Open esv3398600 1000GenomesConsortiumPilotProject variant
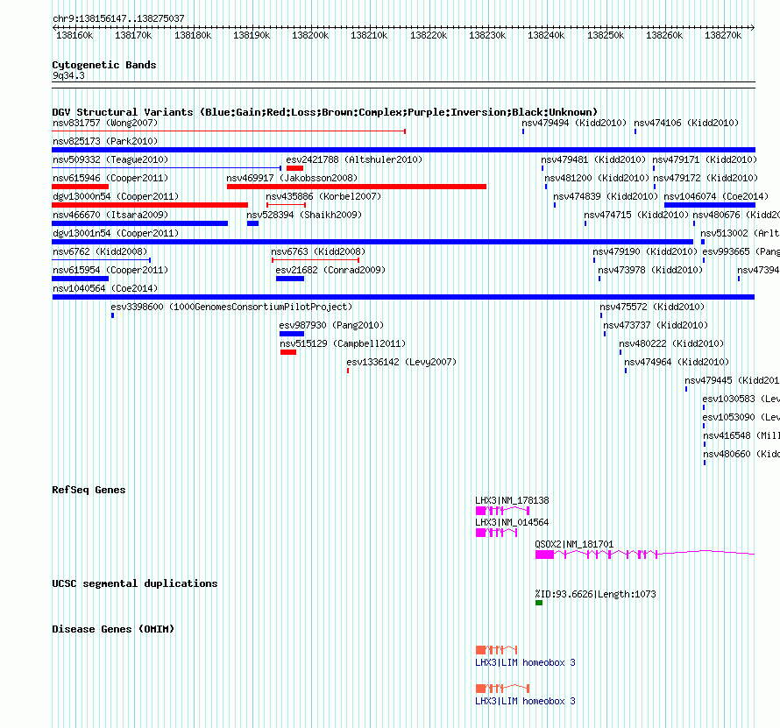Image resolution: width=780 pixels, height=728 pixels. tap(231, 307)
